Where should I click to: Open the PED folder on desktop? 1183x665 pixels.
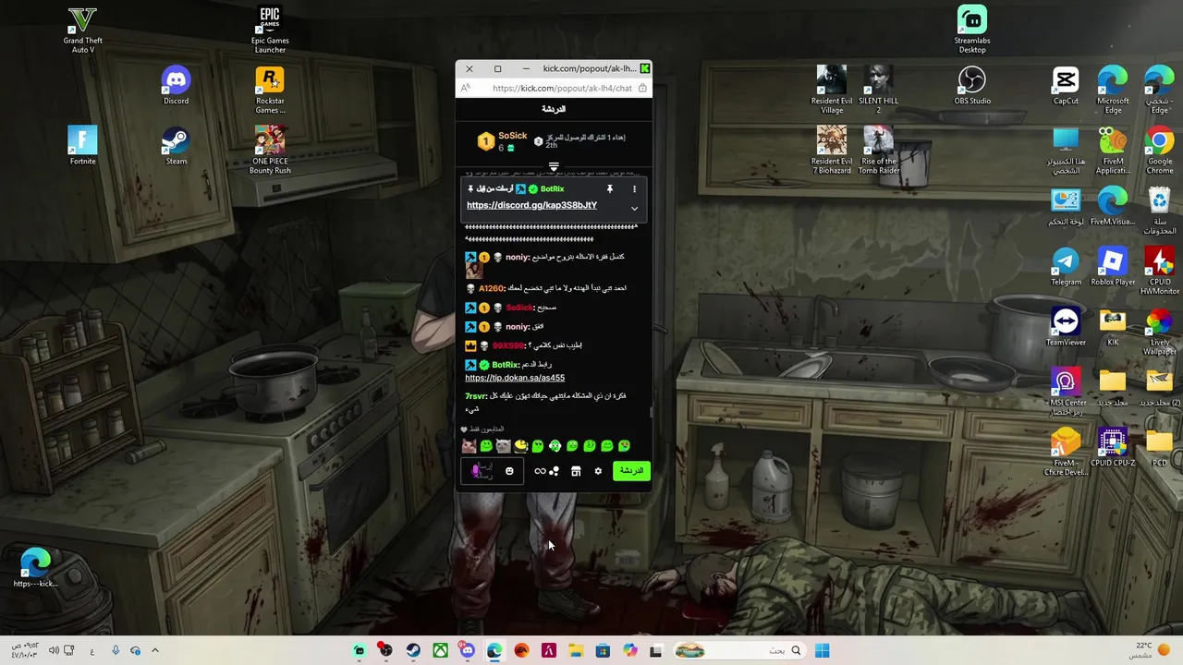coord(1160,448)
